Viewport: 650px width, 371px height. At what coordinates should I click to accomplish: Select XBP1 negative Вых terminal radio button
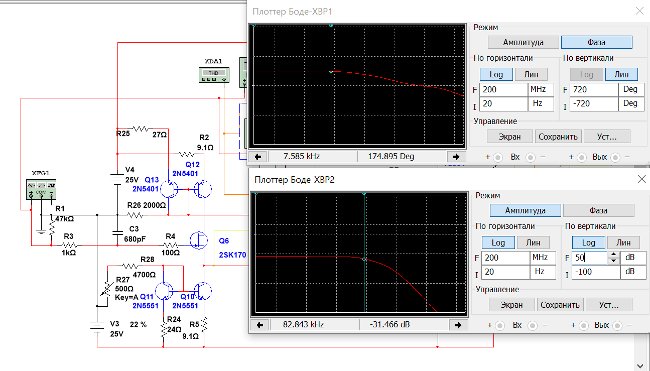tap(616, 157)
